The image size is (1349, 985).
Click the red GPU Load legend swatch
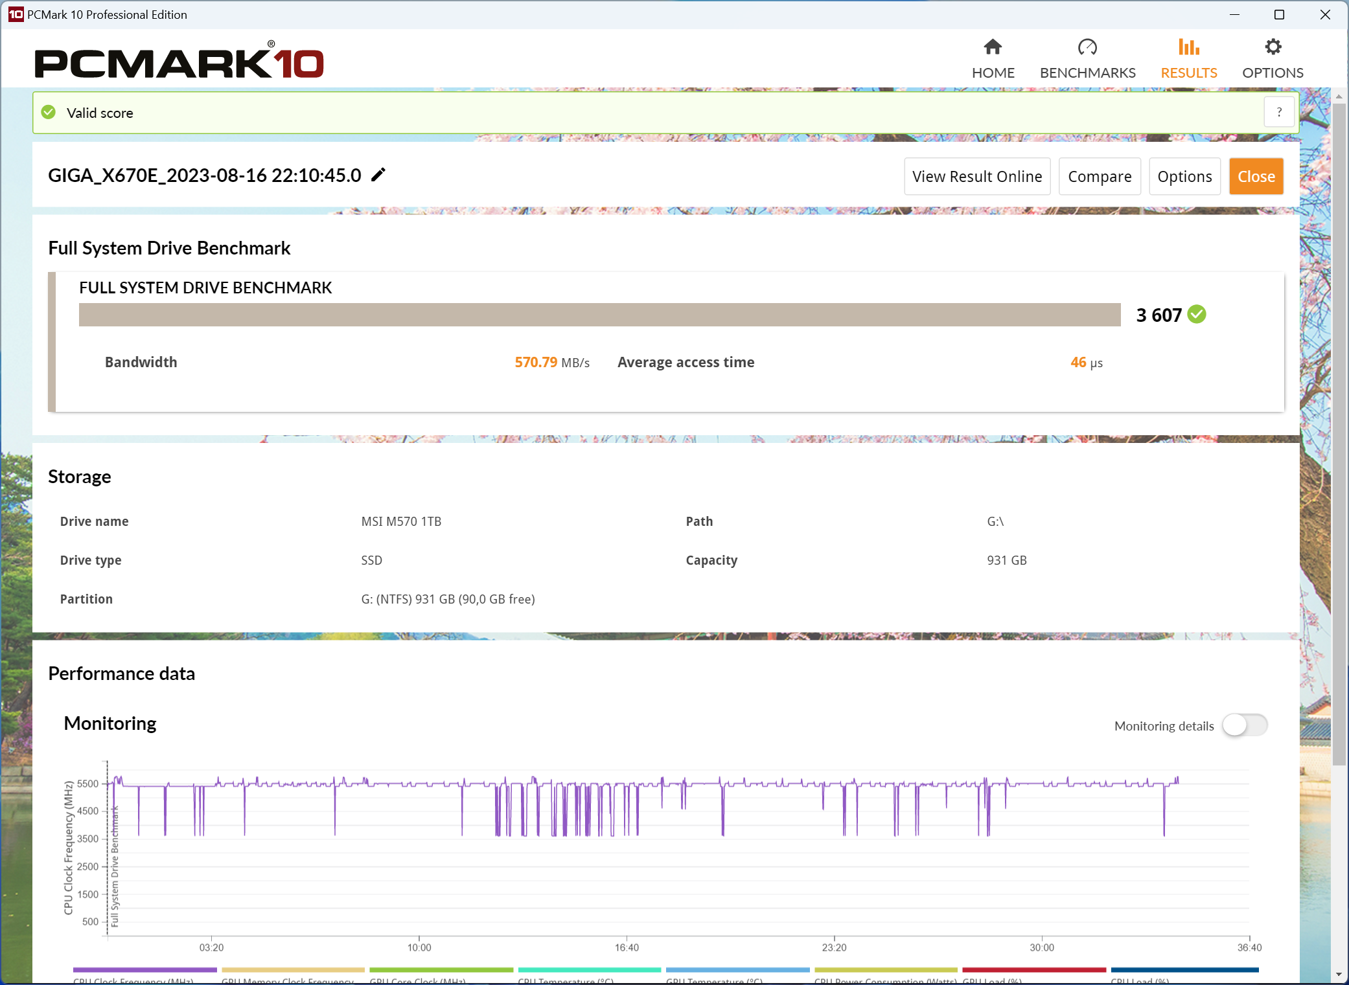pos(1033,969)
